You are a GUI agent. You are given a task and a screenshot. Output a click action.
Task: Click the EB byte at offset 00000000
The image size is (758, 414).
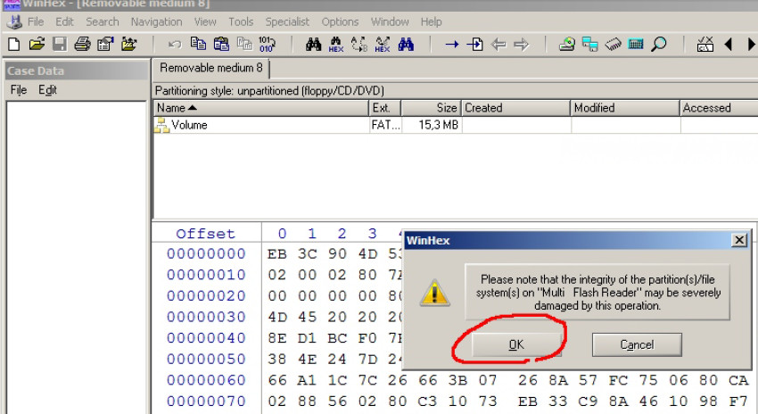(x=277, y=254)
